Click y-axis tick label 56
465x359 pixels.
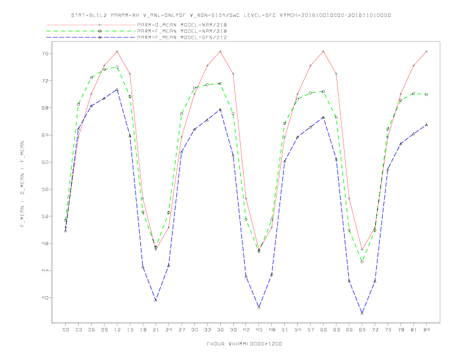45,189
